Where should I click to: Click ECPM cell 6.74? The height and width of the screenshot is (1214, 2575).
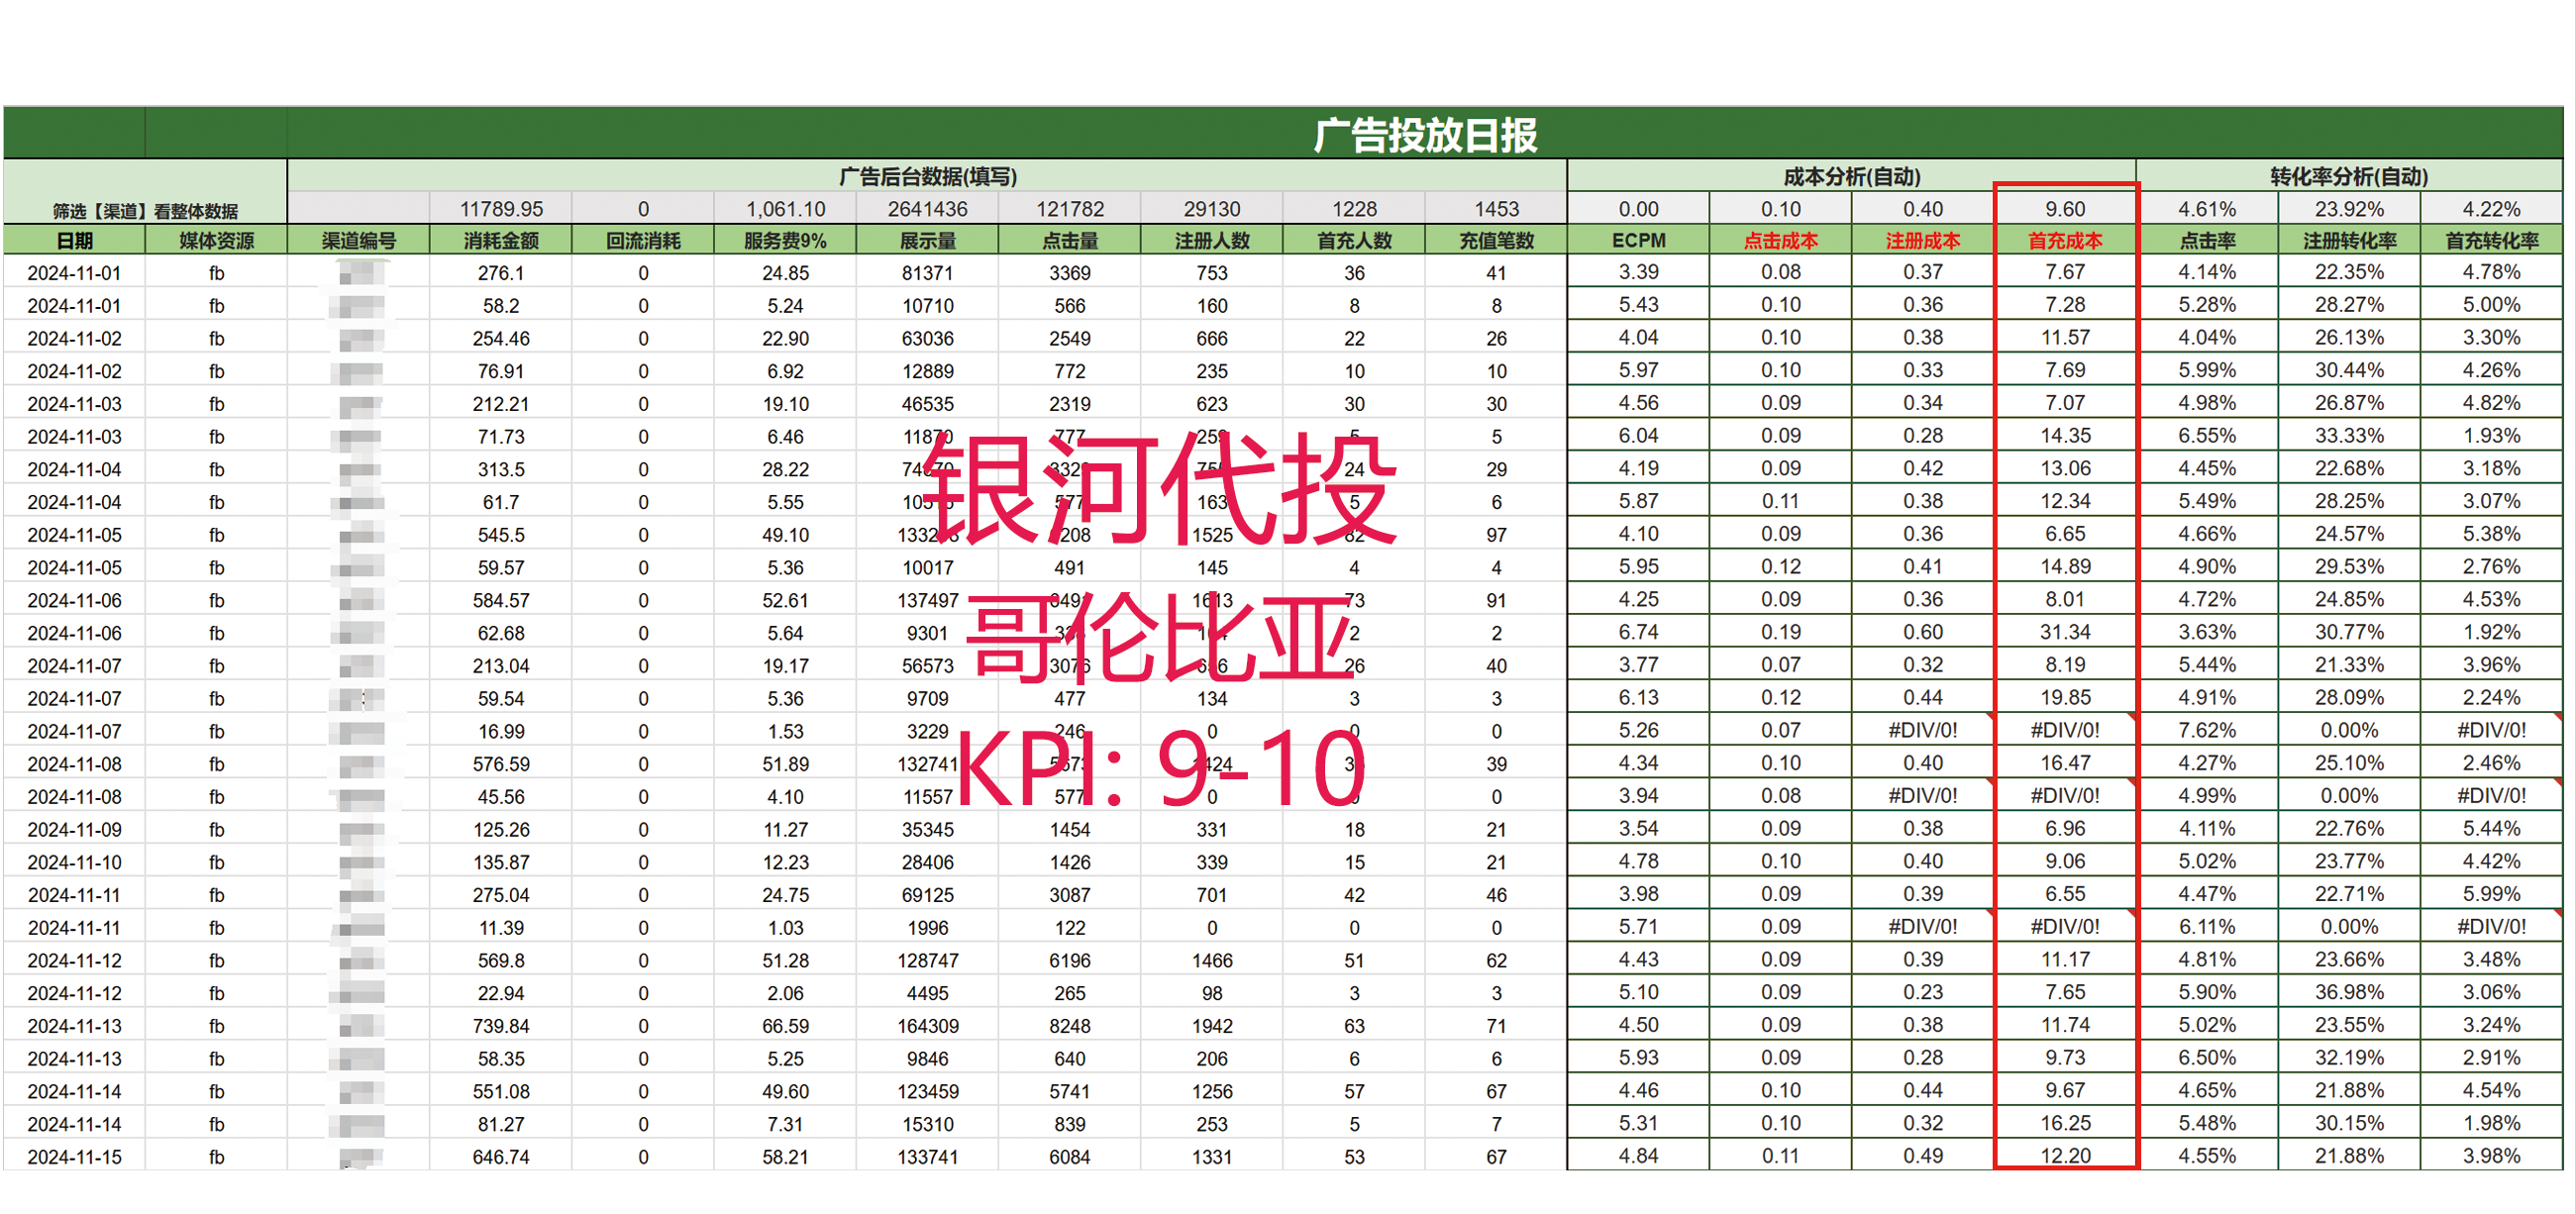[1638, 632]
